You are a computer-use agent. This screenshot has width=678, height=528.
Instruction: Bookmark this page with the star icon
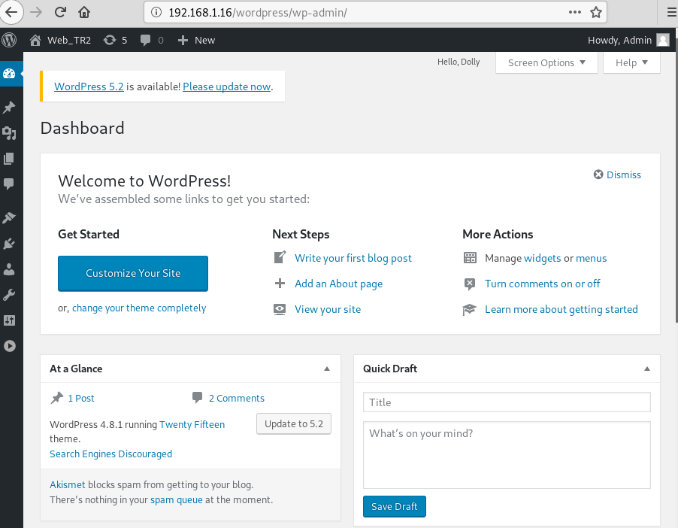point(596,12)
